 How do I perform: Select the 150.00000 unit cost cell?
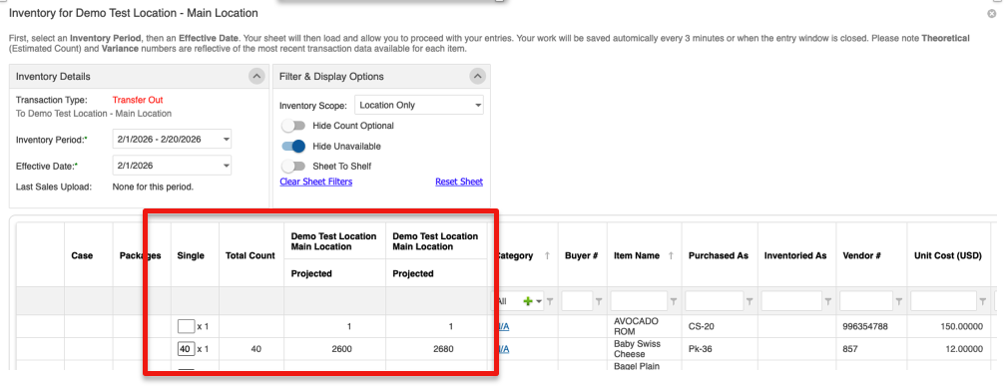[x=948, y=326]
